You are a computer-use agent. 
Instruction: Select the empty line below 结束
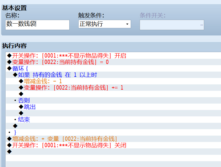[x=113, y=126]
